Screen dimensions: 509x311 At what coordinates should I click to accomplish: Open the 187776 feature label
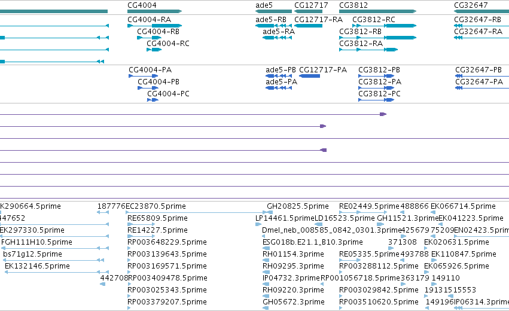click(111, 206)
